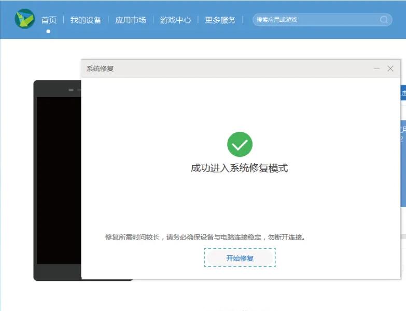Click the gray scrollbar strip behind the dialog
Viewport: 406px width, 311px height.
(x=403, y=237)
